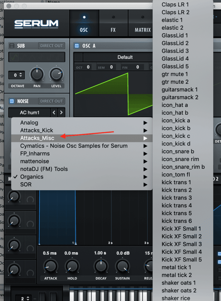Click the OSC A SEM value

click(x=111, y=67)
